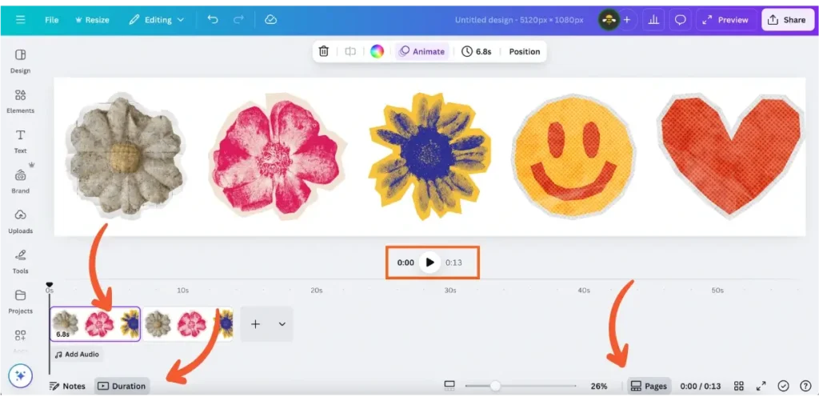Open the Elements sidebar panel

point(21,101)
